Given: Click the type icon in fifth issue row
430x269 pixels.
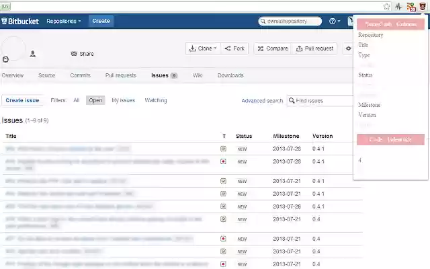Looking at the screenshot, I should [x=223, y=206].
